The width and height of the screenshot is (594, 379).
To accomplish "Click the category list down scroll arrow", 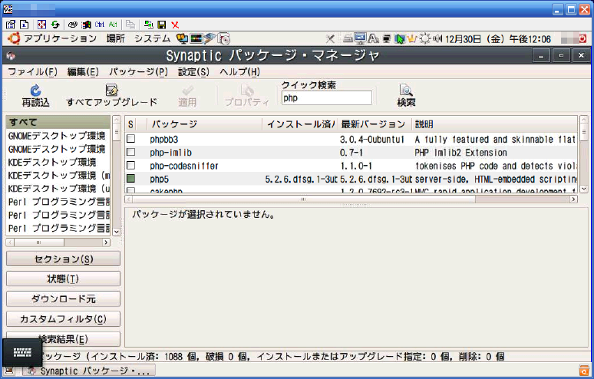I will click(x=117, y=232).
